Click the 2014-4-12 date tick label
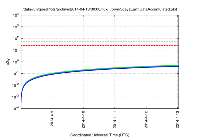The width and height of the screenshot is (197, 138). click(x=146, y=120)
